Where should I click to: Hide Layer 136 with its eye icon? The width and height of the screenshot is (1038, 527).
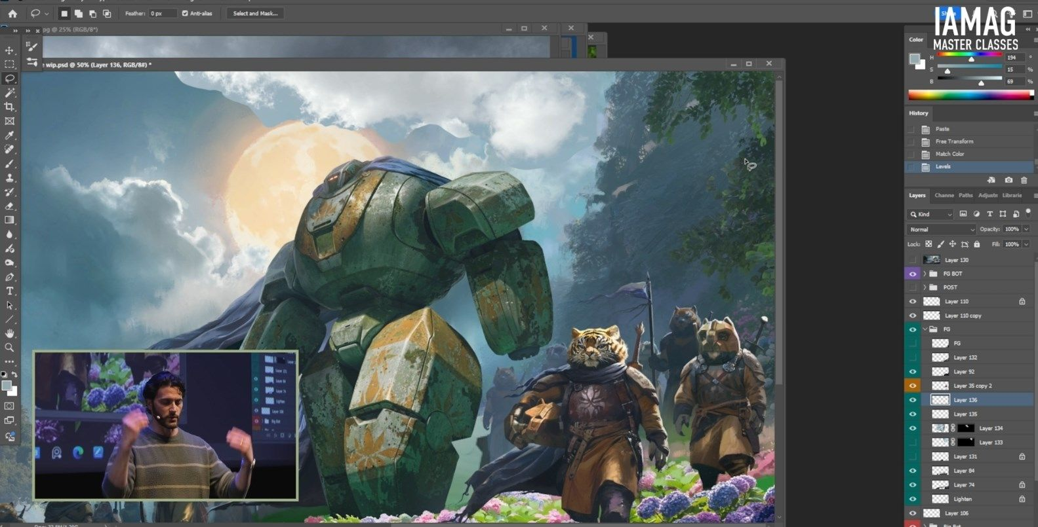[912, 400]
